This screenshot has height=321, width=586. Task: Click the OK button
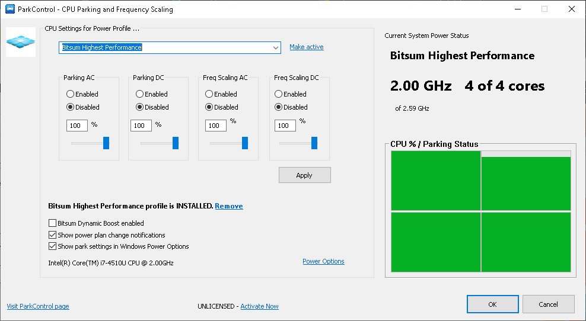coord(492,304)
